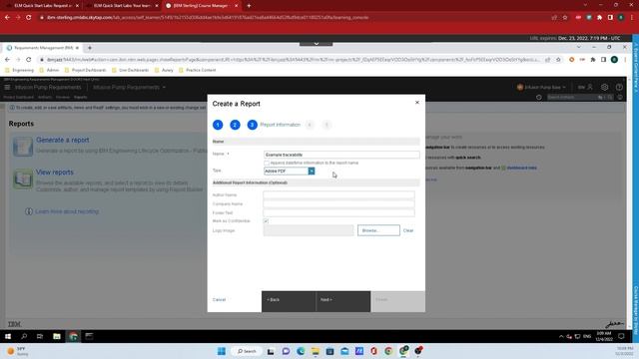The height and width of the screenshot is (359, 639).
Task: Click the Clear link beside Browse
Action: tap(408, 230)
